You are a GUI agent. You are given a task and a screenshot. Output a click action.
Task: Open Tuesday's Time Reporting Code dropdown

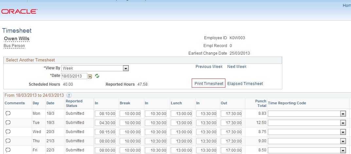tap(343, 123)
